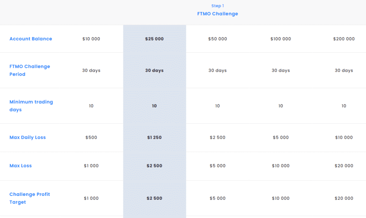
Task: Select the $10 000 account balance
Action: coord(91,39)
